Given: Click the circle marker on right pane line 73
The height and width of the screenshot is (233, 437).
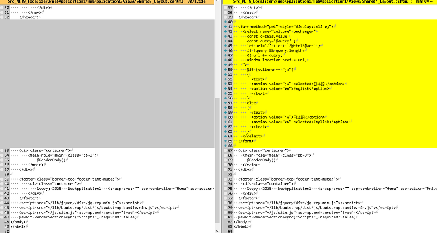Looking at the screenshot, I should [225, 179].
